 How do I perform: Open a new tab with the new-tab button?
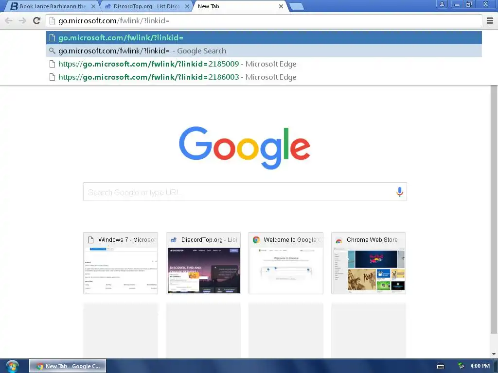coord(297,6)
